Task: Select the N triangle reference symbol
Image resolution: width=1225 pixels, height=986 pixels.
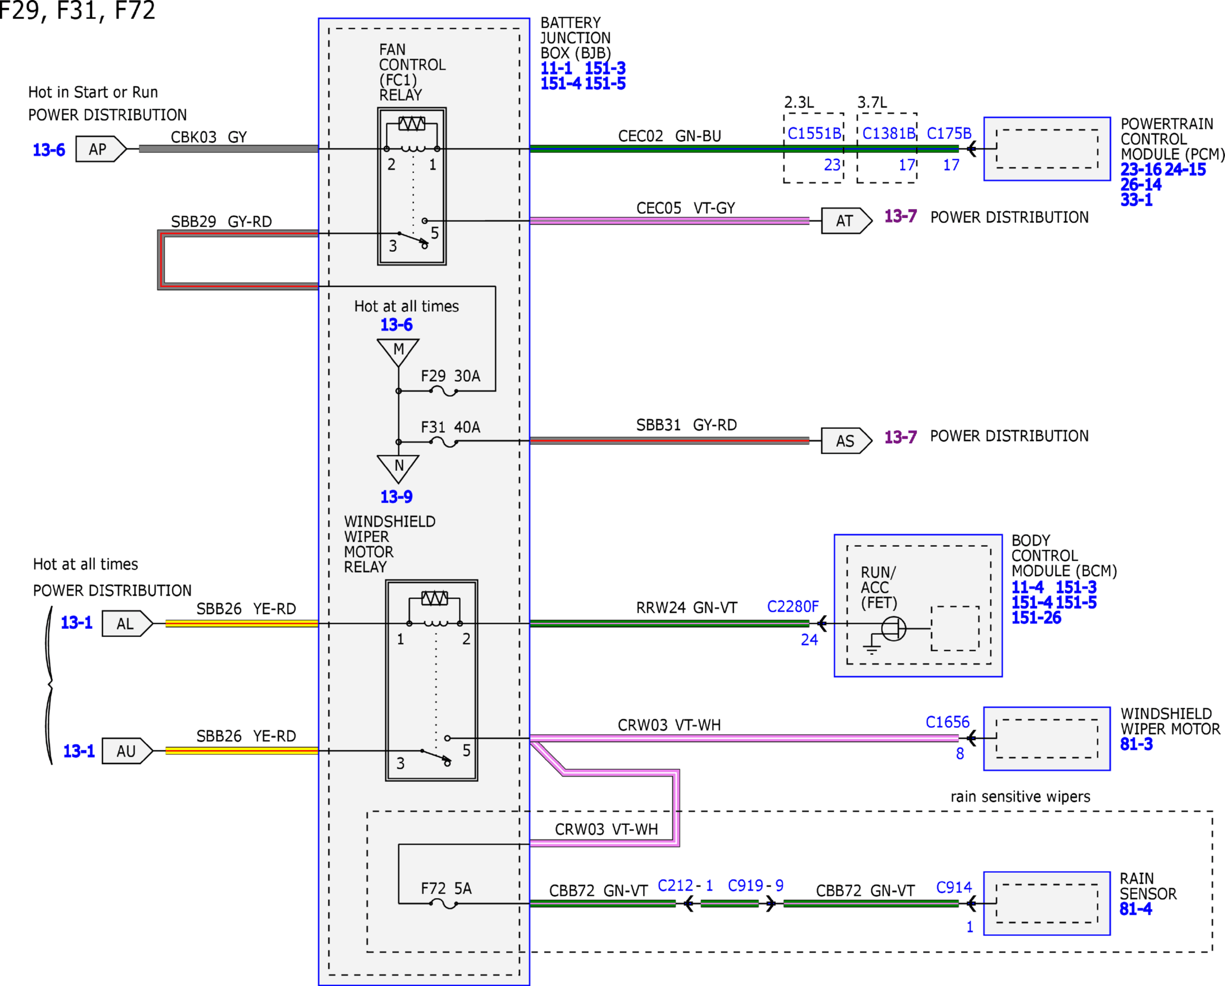Action: (x=398, y=469)
